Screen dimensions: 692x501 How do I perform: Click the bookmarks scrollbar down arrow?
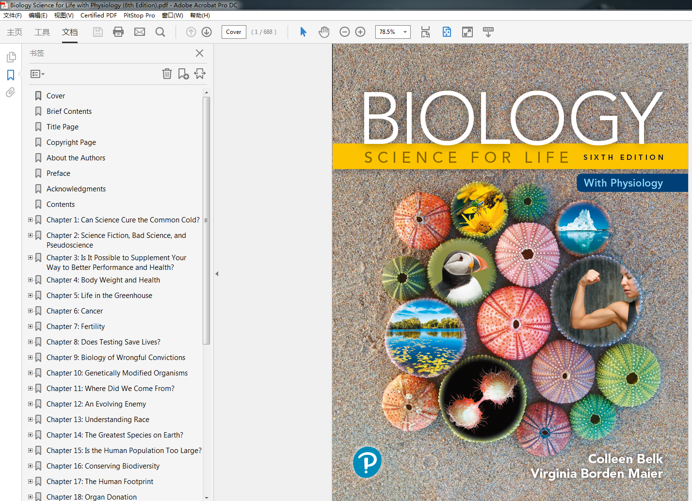pos(207,497)
